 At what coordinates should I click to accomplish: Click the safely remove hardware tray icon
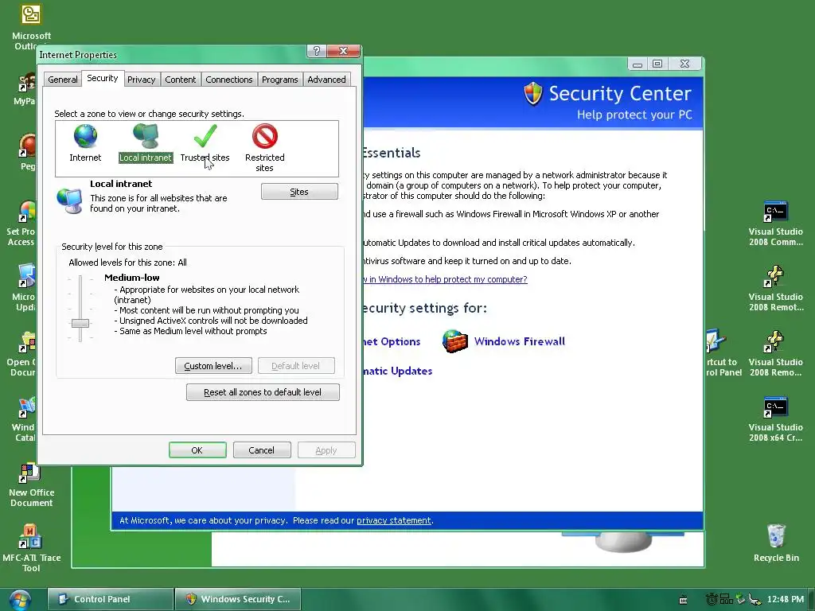tap(755, 600)
